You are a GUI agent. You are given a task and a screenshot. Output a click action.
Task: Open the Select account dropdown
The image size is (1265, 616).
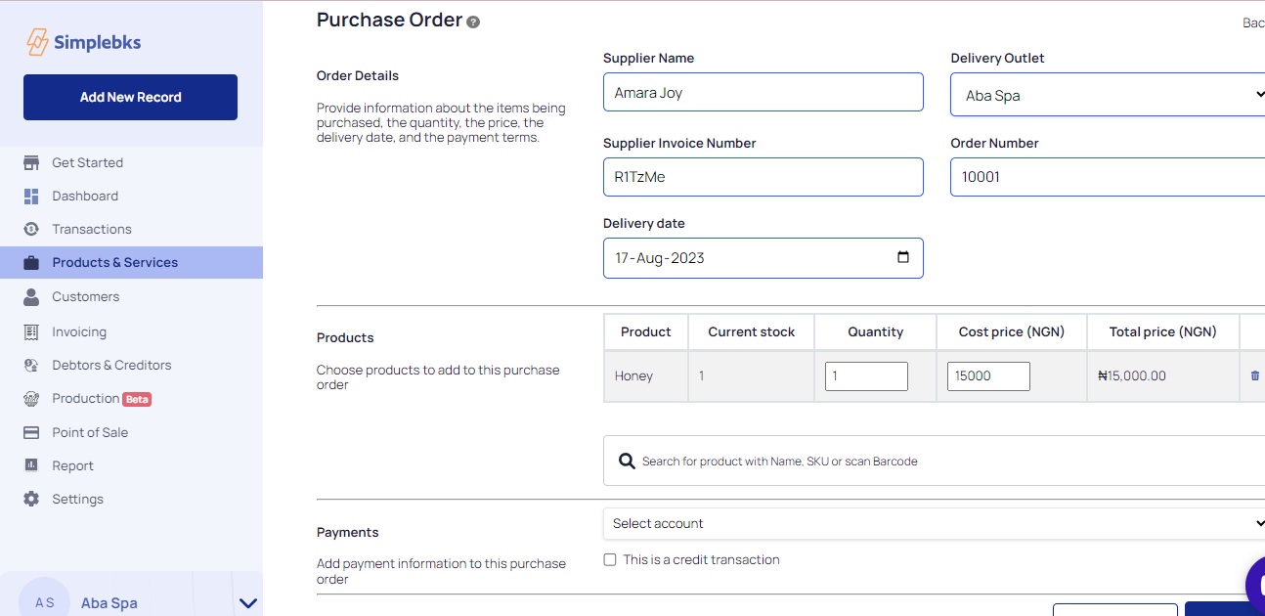934,523
